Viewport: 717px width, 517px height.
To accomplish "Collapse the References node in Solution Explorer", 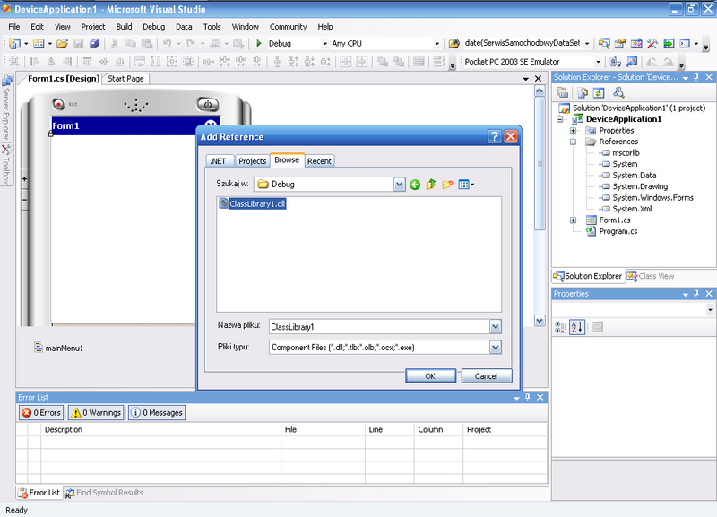I will 574,142.
